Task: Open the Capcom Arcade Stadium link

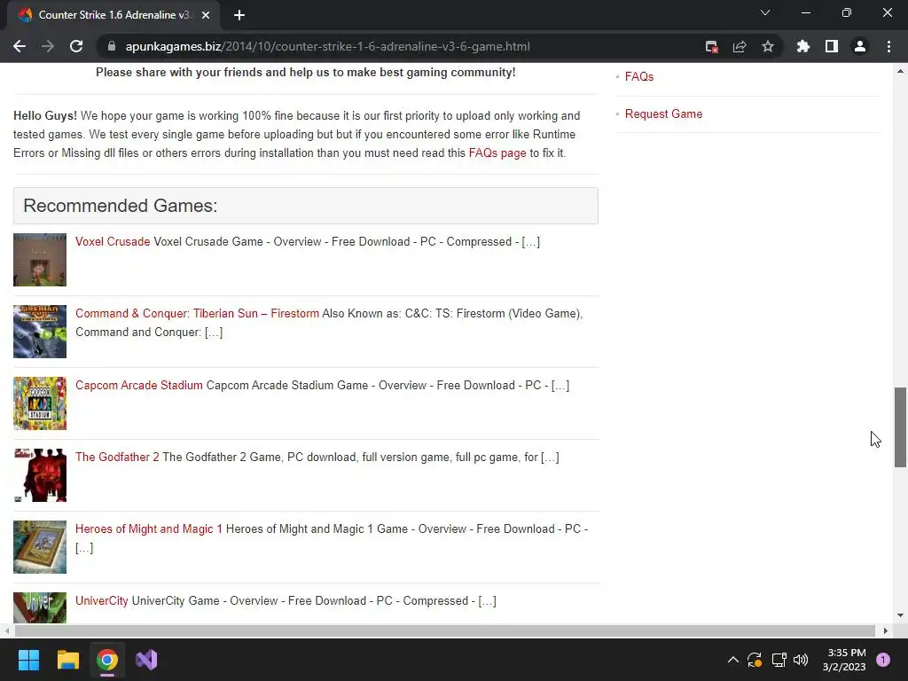Action: tap(139, 385)
